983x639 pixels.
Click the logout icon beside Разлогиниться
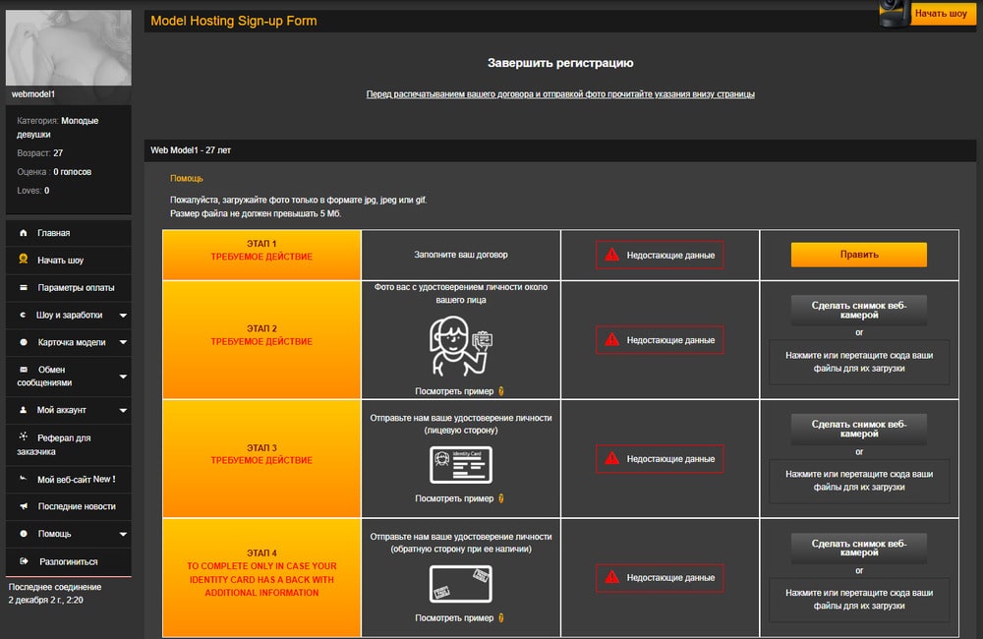click(23, 561)
